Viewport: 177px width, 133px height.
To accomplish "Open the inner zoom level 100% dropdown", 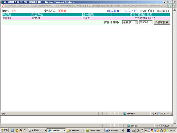I will pos(163,114).
